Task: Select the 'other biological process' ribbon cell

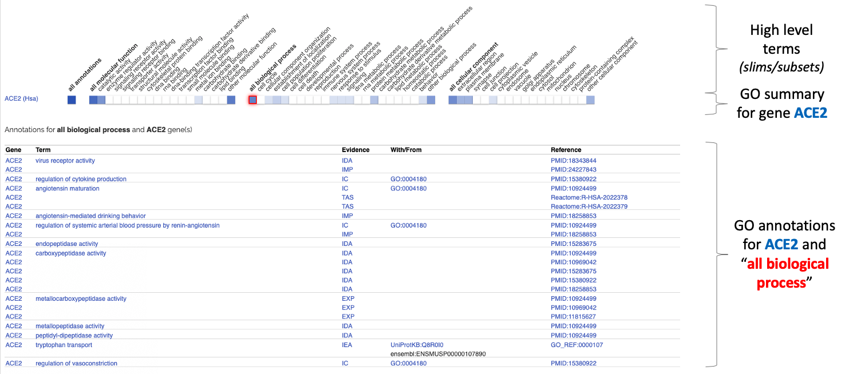Action: (x=431, y=100)
